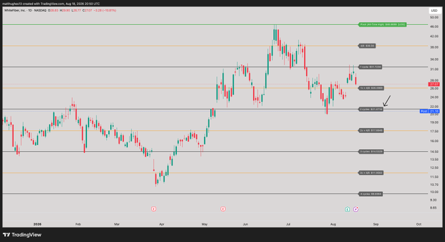
Task: Click the green Pivot All-Time High label
Action: (x=382, y=25)
